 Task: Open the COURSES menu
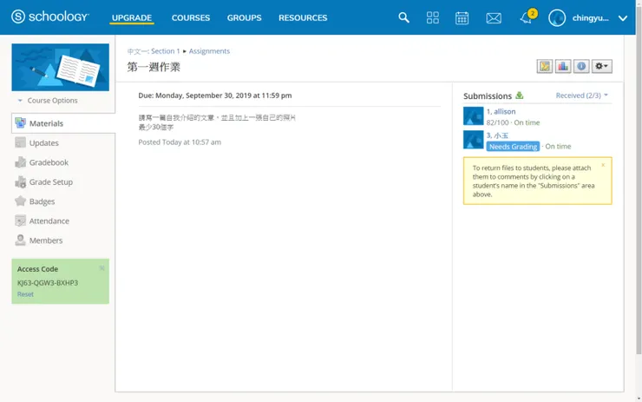click(191, 17)
